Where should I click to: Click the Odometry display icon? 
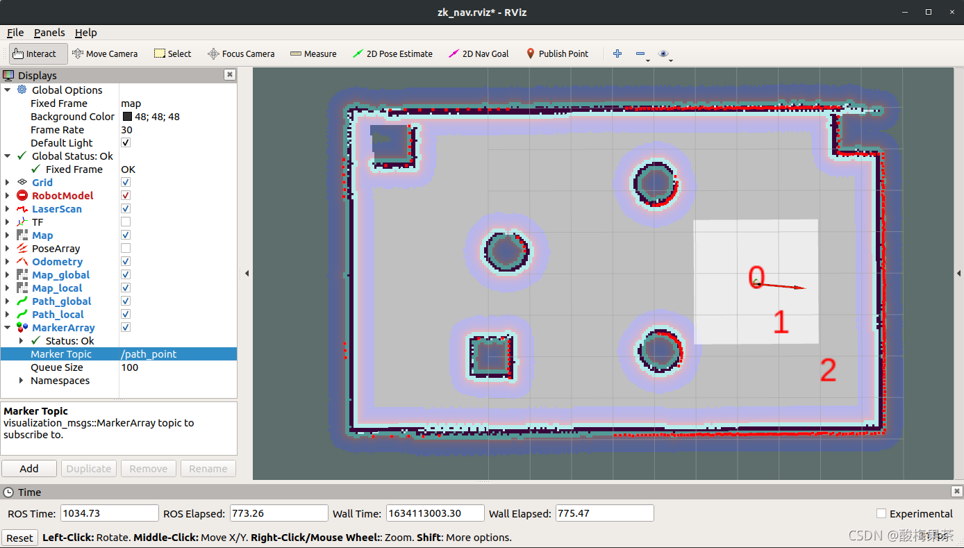click(22, 261)
